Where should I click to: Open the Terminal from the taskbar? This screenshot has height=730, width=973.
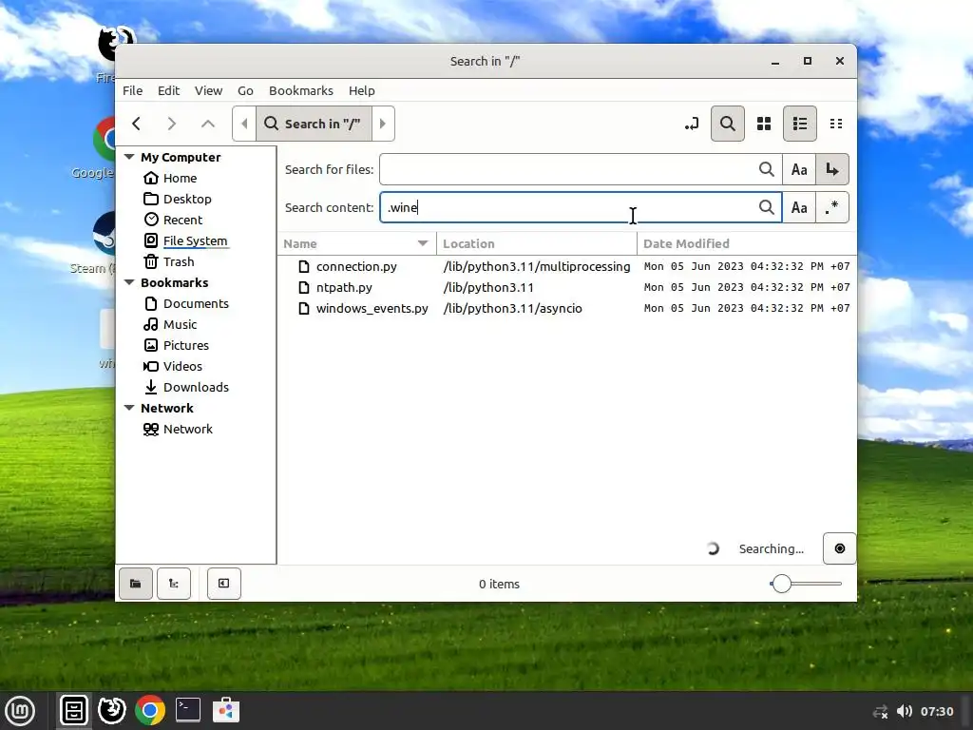click(x=188, y=710)
